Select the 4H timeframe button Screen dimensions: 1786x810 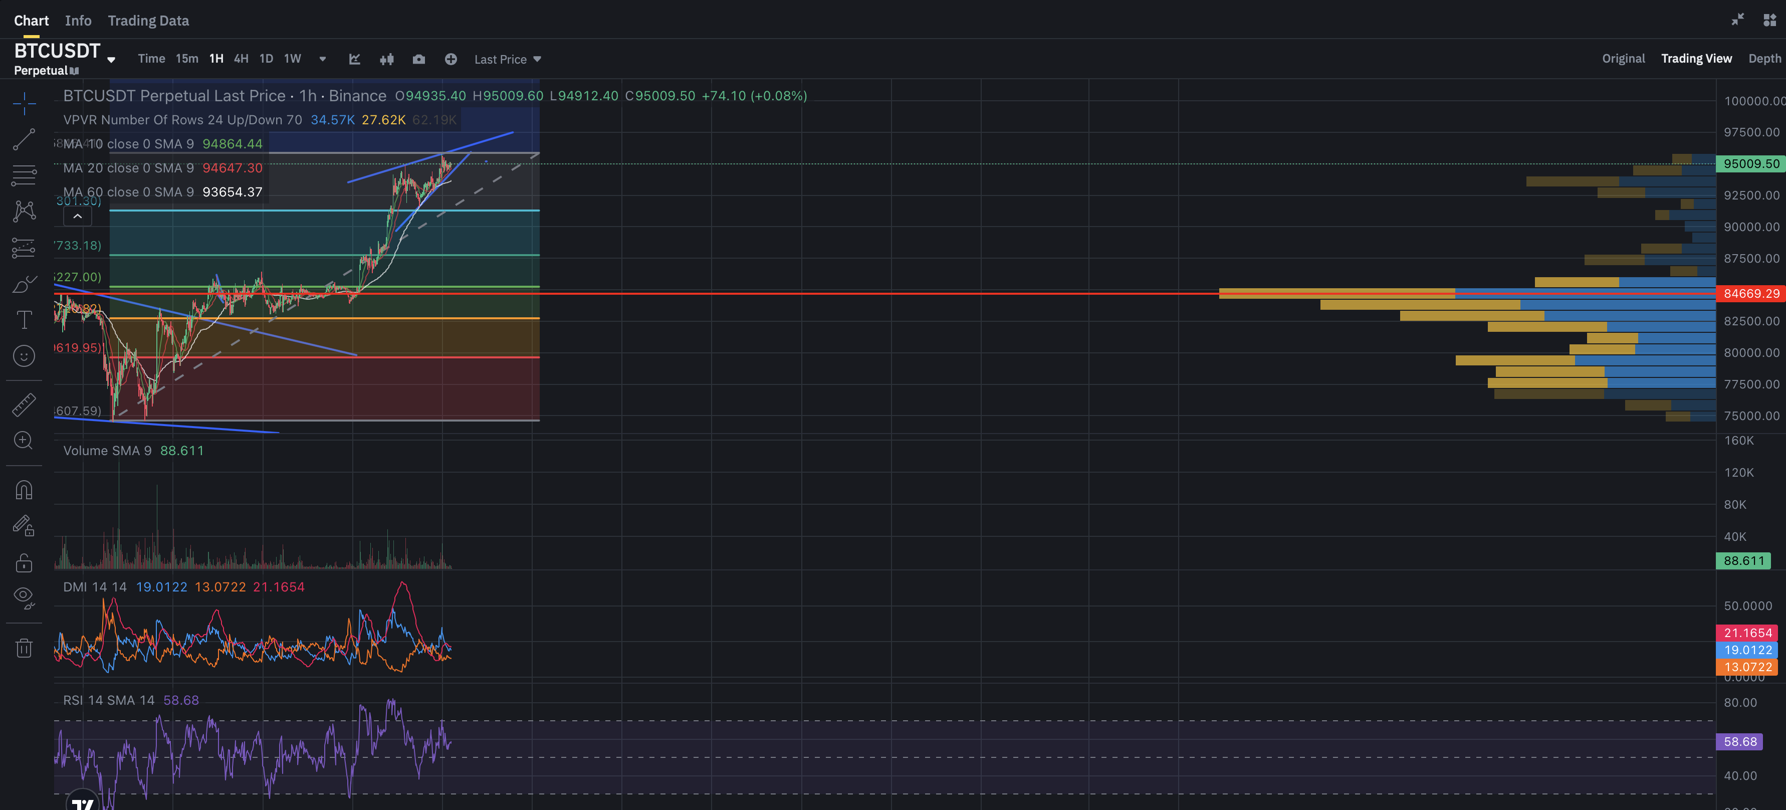(x=241, y=58)
